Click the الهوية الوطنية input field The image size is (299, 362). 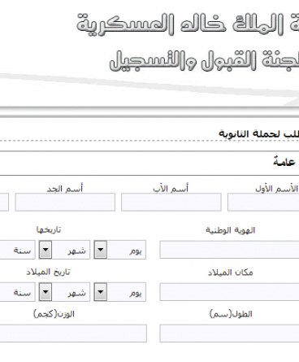point(229,250)
